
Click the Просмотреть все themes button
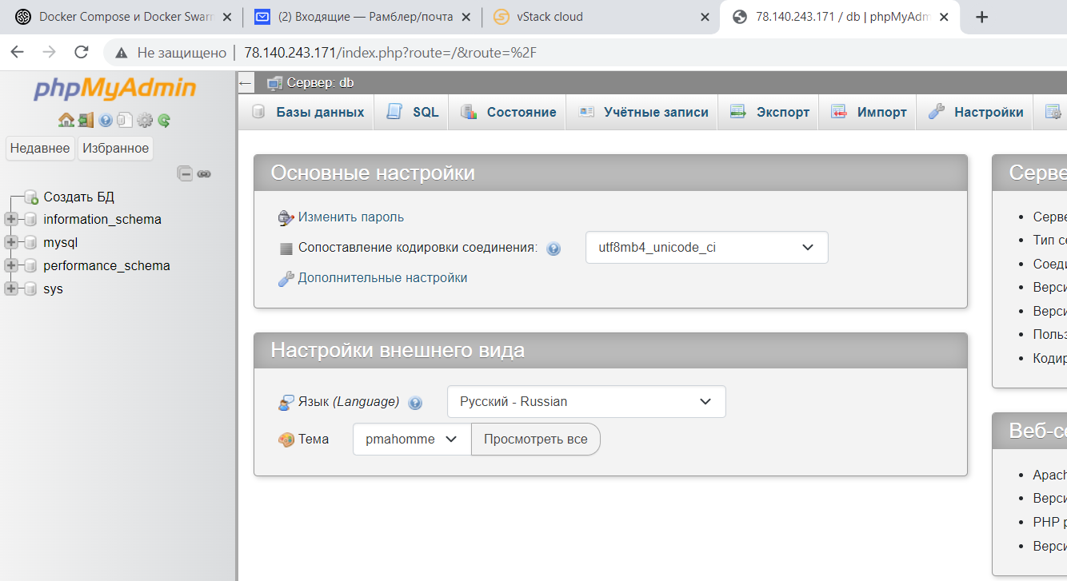click(536, 439)
